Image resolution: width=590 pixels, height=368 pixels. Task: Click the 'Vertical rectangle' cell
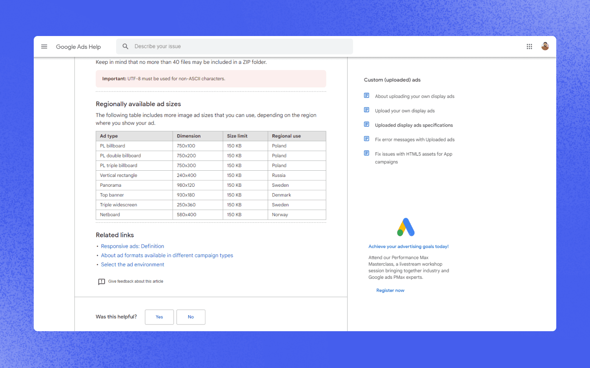pos(134,175)
